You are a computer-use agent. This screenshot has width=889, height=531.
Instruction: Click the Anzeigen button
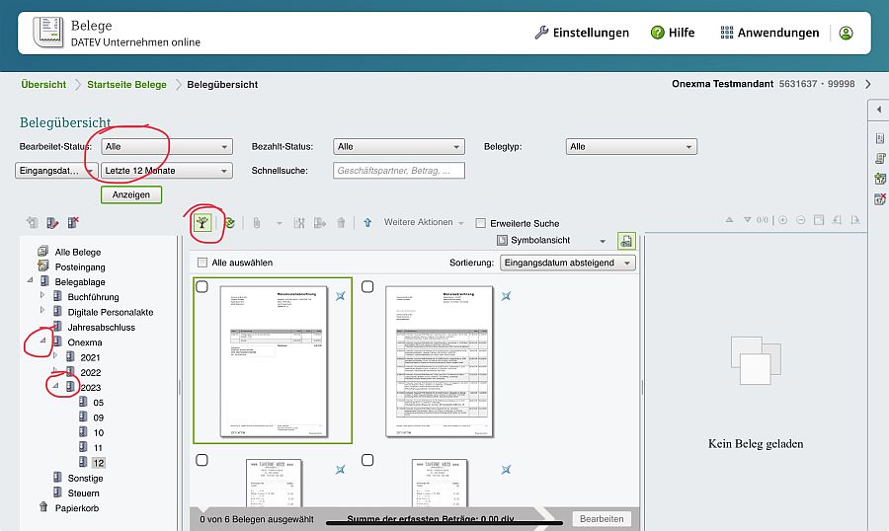coord(131,195)
